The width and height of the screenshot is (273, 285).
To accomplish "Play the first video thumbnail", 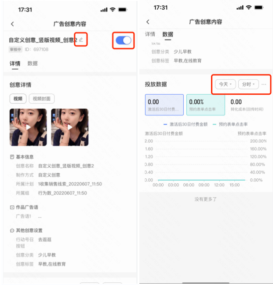I will [28, 127].
